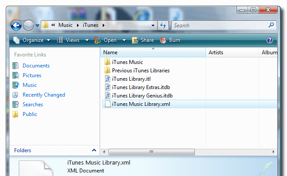Click the Folders pane label
The height and width of the screenshot is (176, 287).
coord(23,150)
